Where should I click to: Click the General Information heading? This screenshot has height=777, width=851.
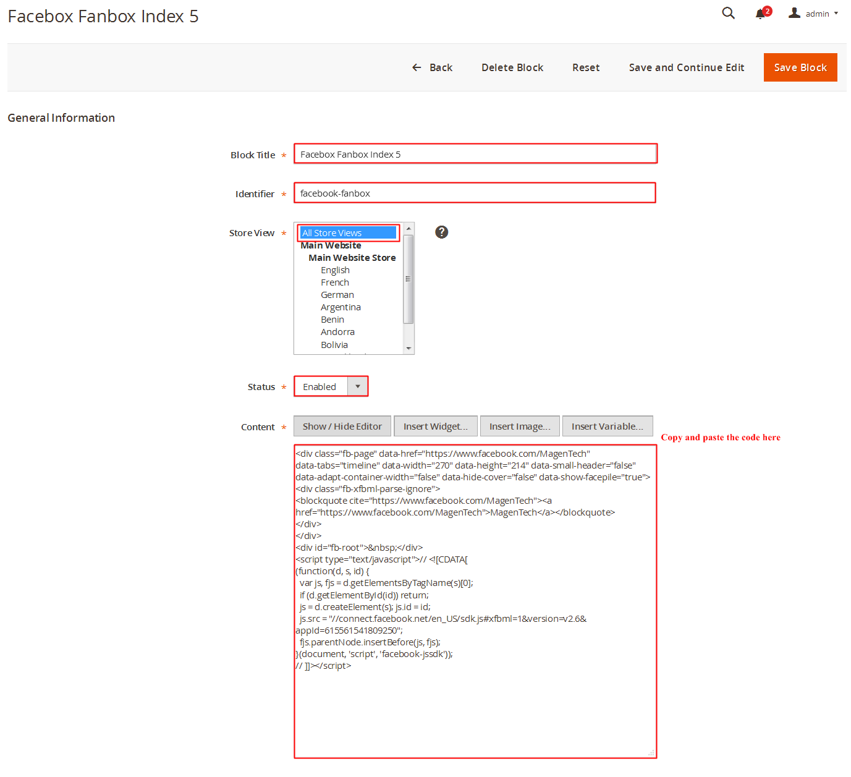pyautogui.click(x=61, y=117)
